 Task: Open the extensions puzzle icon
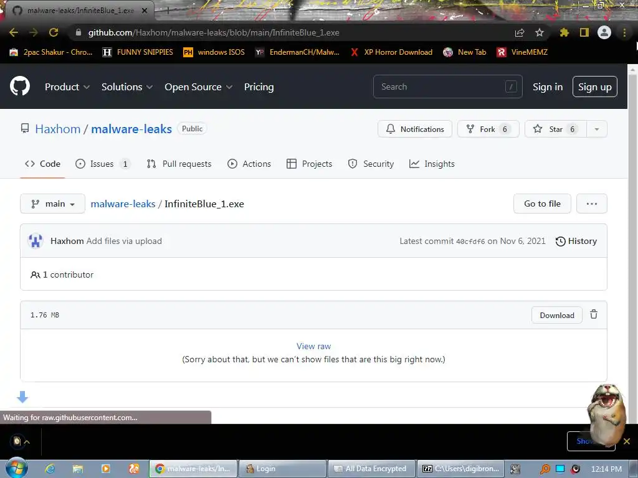pos(564,32)
